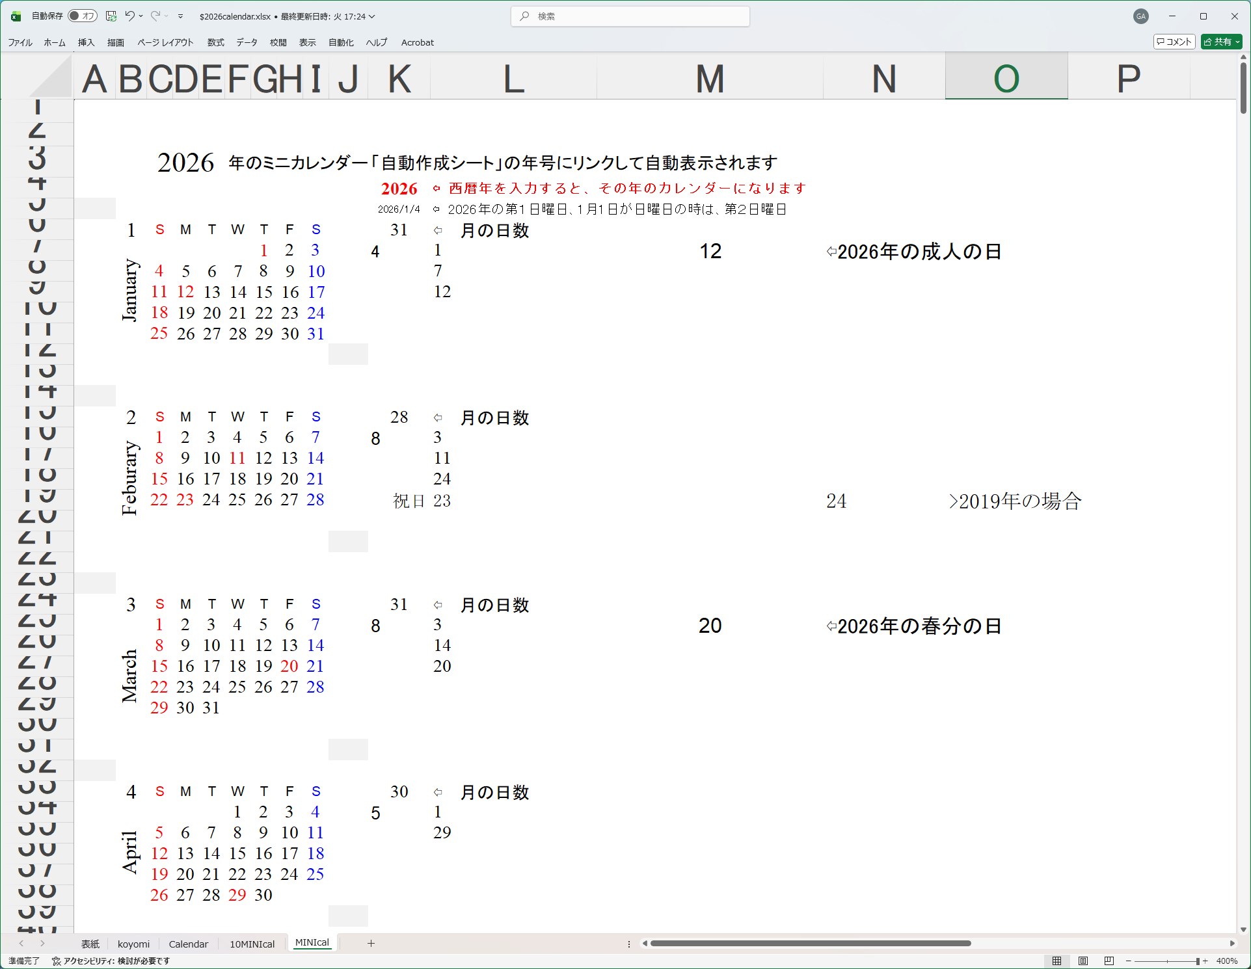Viewport: 1251px width, 969px height.
Task: Open the 数式 ribbon tab
Action: tap(215, 42)
